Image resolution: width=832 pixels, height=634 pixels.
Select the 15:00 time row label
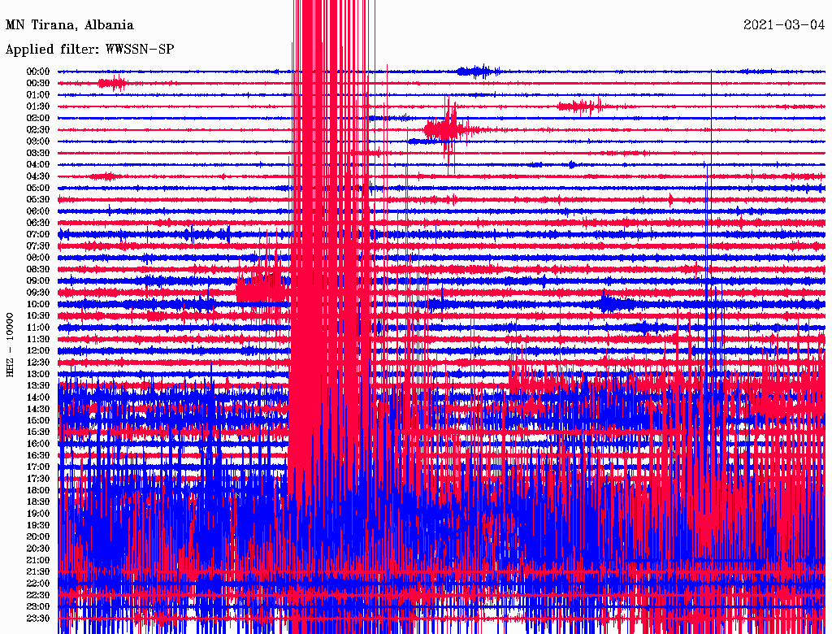coord(38,420)
